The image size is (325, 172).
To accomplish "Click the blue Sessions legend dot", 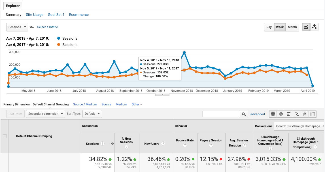I will coord(59,38).
